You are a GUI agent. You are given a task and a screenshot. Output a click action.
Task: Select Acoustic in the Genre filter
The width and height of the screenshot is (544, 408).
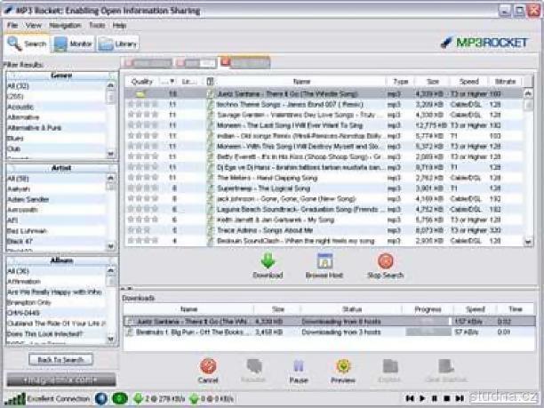[x=20, y=106]
